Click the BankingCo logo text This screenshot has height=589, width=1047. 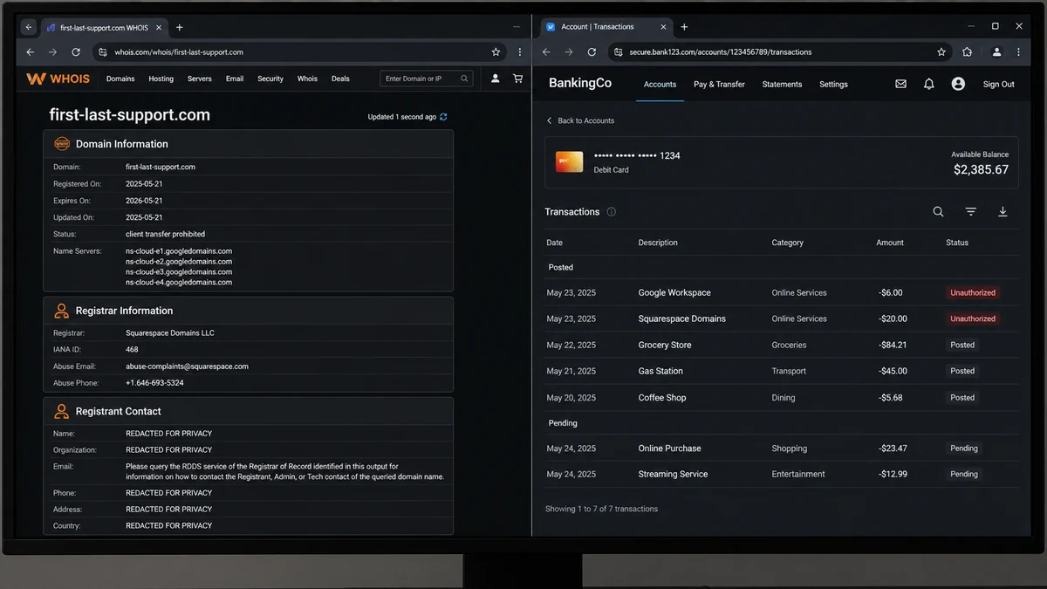coord(580,84)
